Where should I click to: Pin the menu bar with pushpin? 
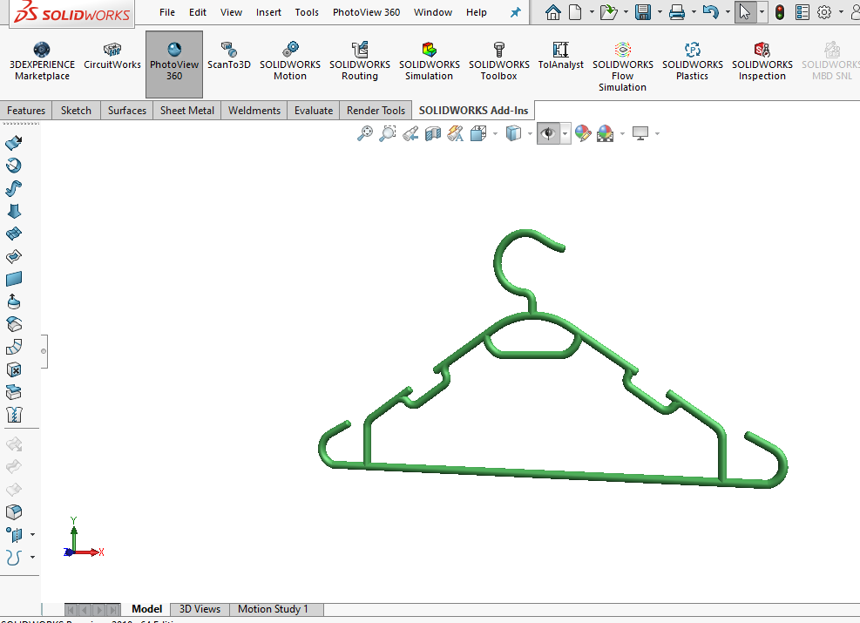point(516,12)
